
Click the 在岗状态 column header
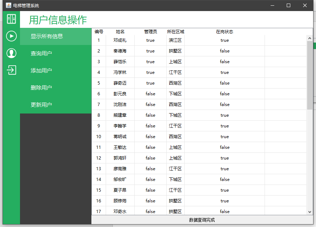(x=225, y=32)
